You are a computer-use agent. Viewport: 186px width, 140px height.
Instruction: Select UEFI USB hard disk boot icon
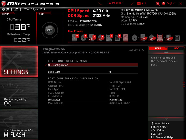click(x=92, y=38)
